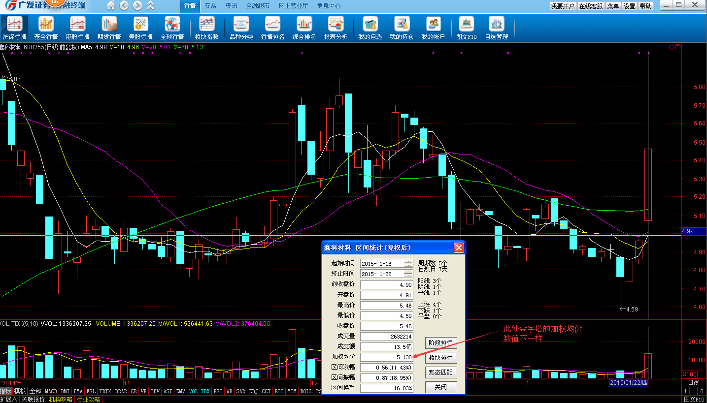Open 基金行情 fund quotes icon
This screenshot has height=403, width=707.
pos(46,28)
